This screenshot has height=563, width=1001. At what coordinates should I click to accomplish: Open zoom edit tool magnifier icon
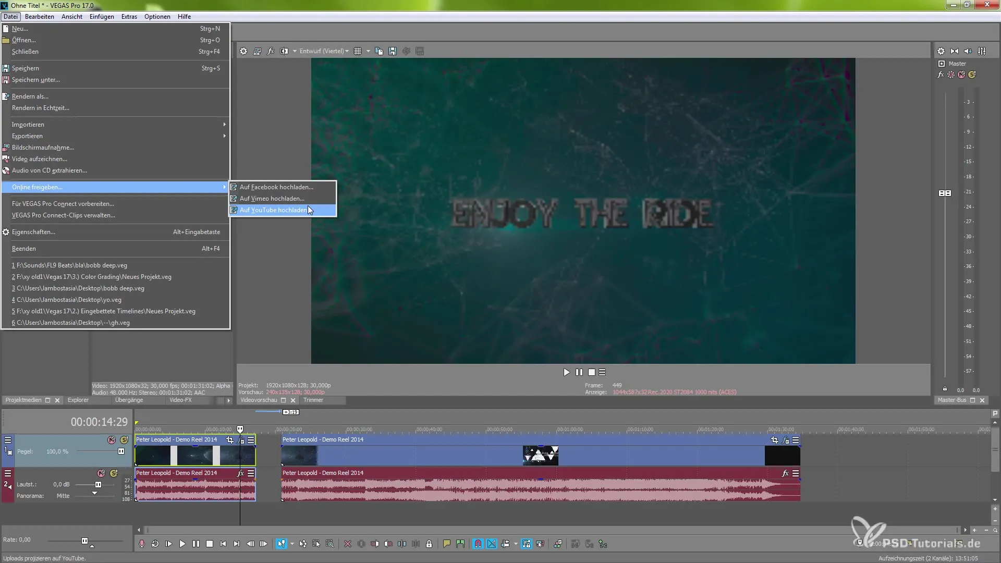(329, 544)
